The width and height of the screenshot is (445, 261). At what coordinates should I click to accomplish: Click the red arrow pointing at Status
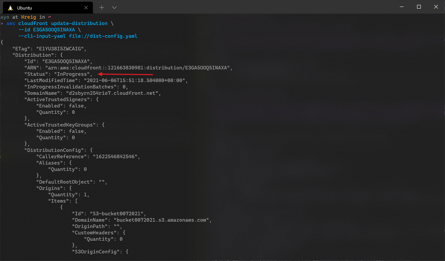point(125,74)
